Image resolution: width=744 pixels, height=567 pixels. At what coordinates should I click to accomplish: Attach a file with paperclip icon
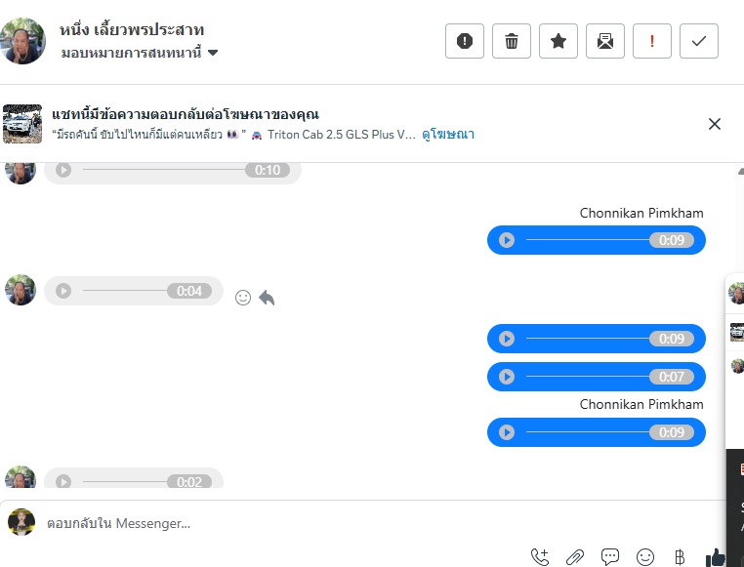[x=575, y=557]
